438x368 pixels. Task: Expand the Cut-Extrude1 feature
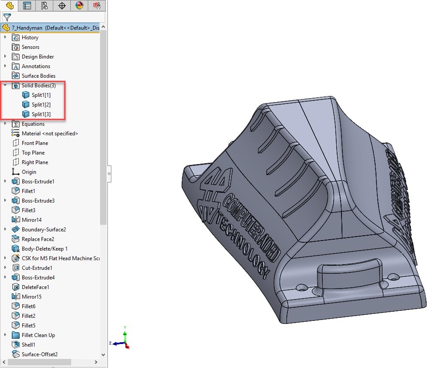point(5,268)
